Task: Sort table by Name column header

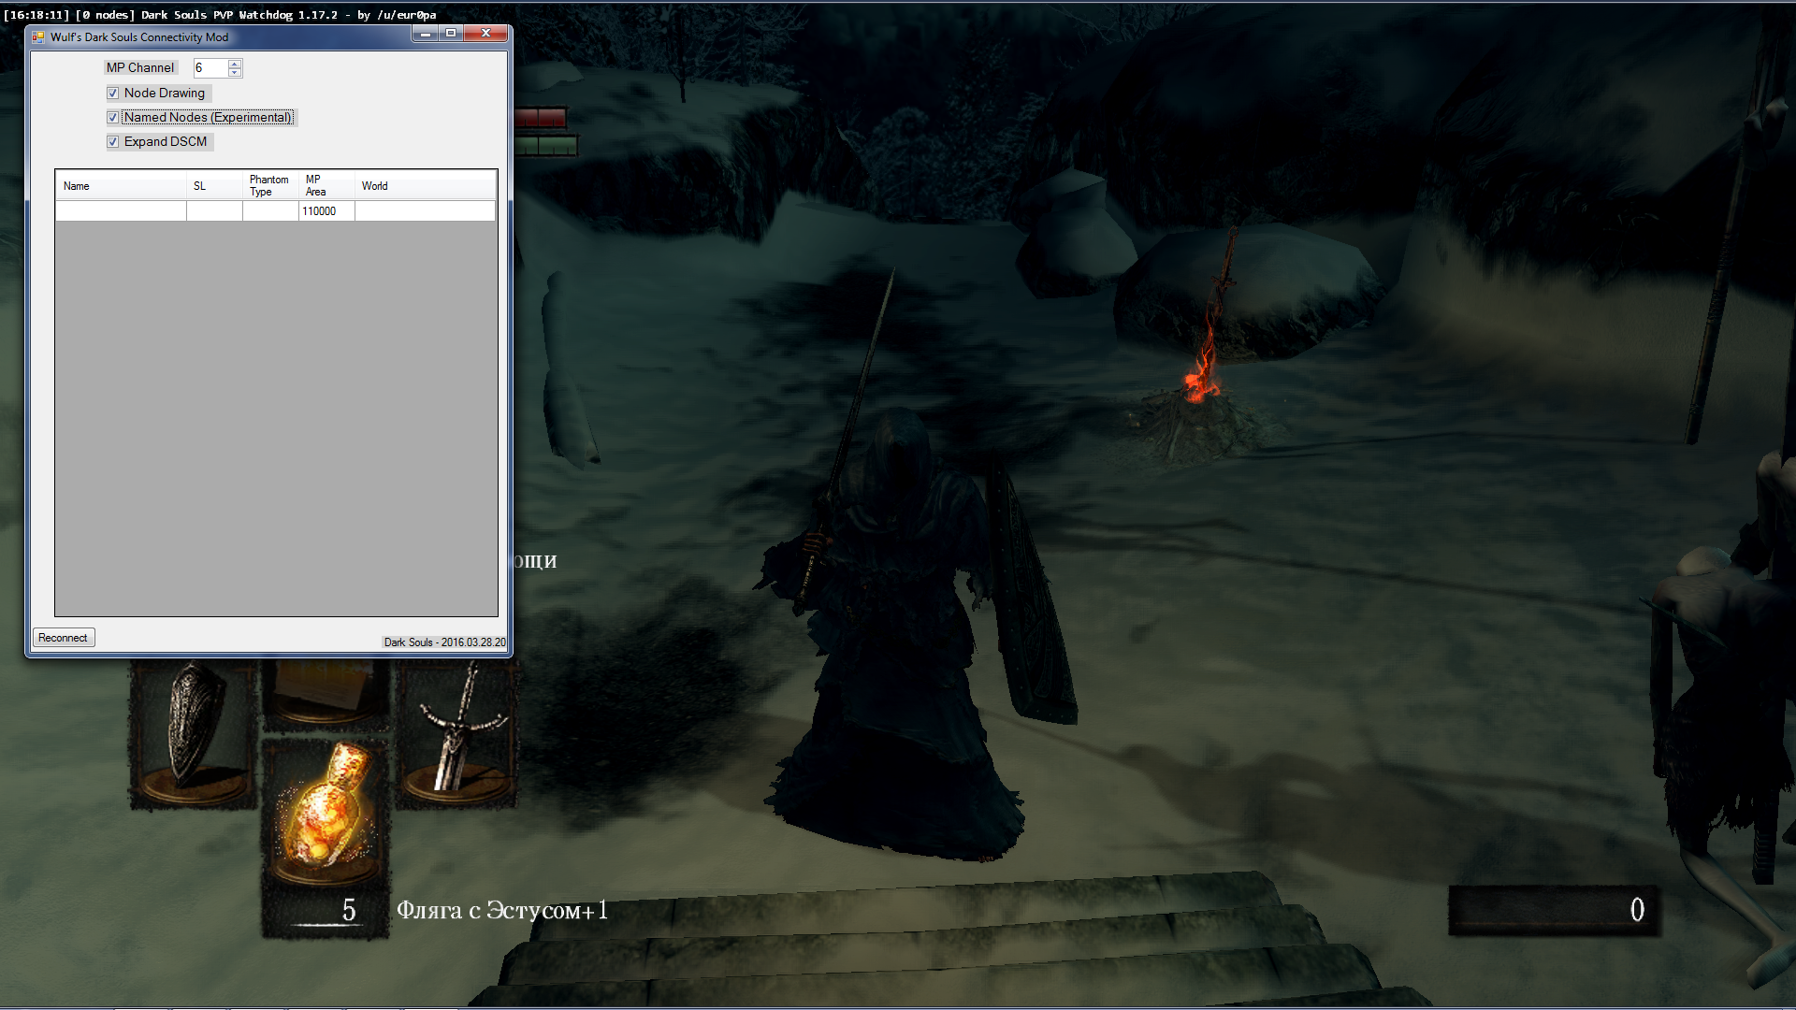Action: tap(121, 185)
